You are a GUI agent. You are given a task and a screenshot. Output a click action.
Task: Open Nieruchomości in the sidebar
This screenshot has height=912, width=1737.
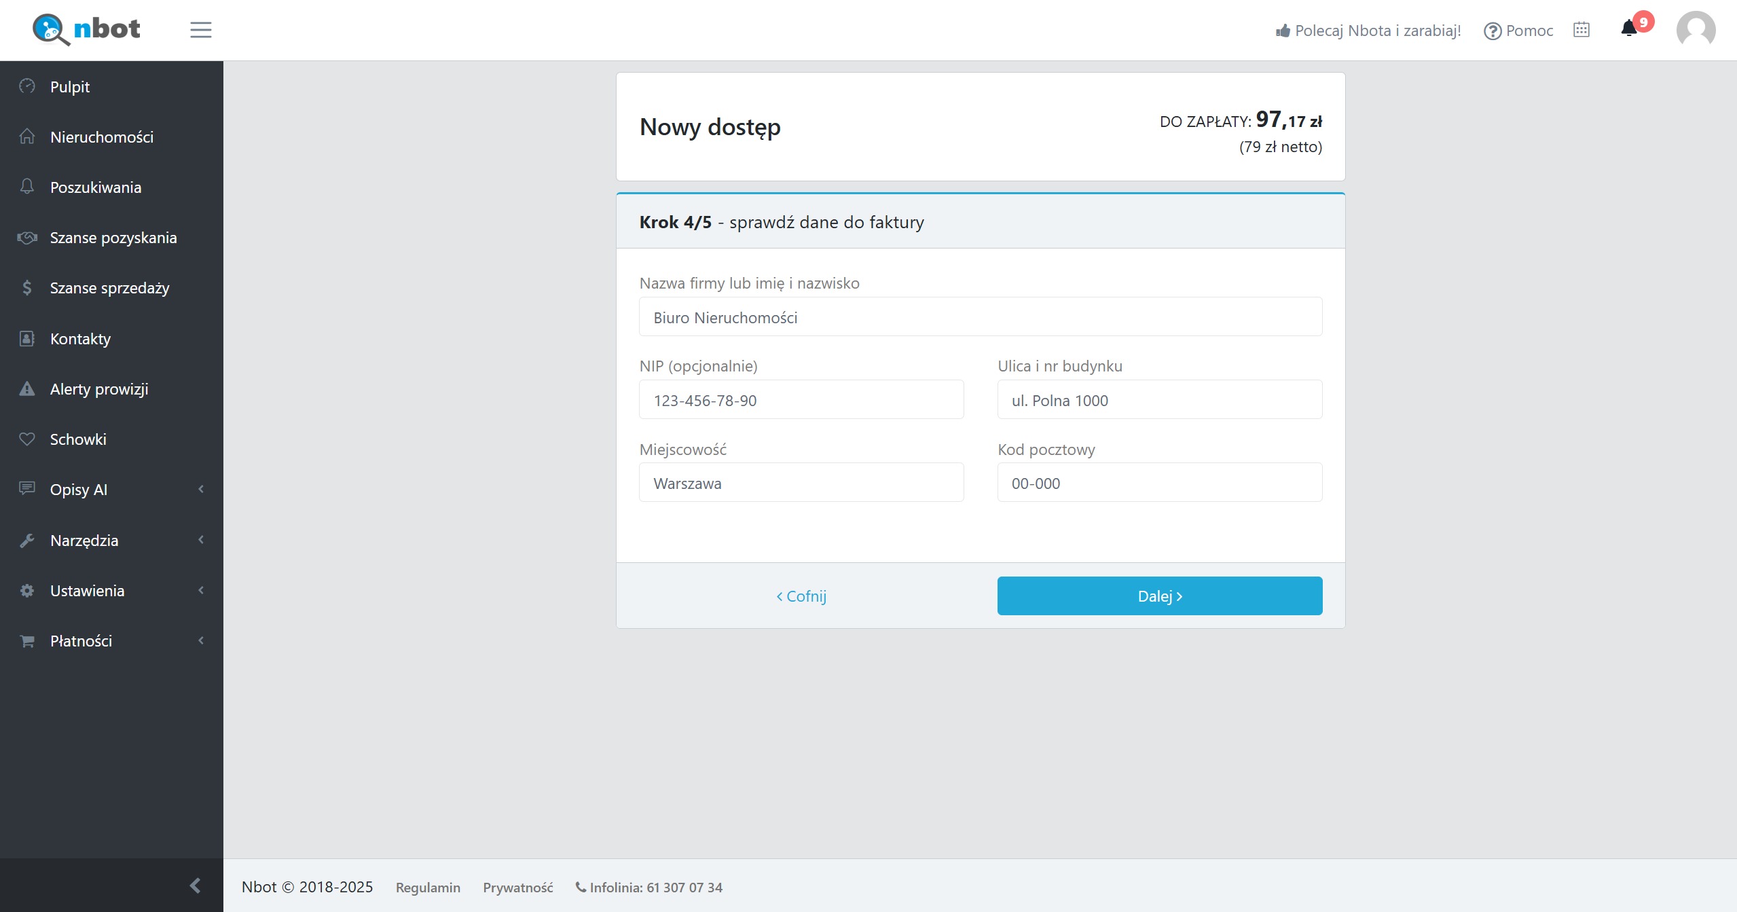click(102, 137)
